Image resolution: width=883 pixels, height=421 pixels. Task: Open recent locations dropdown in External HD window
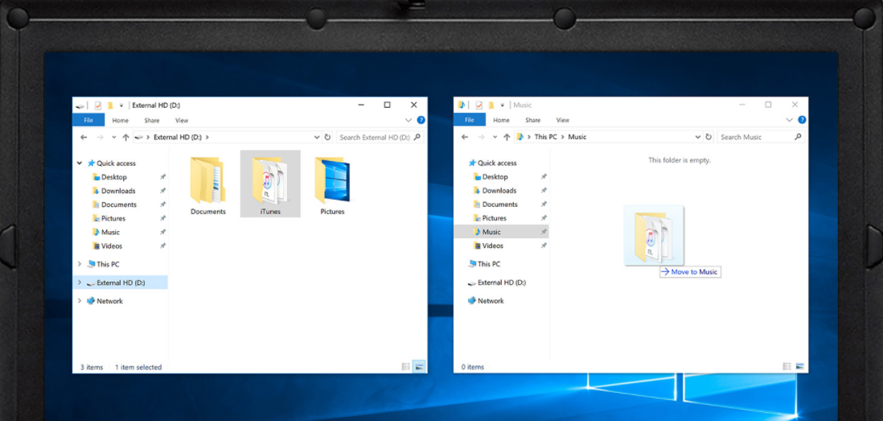[114, 137]
